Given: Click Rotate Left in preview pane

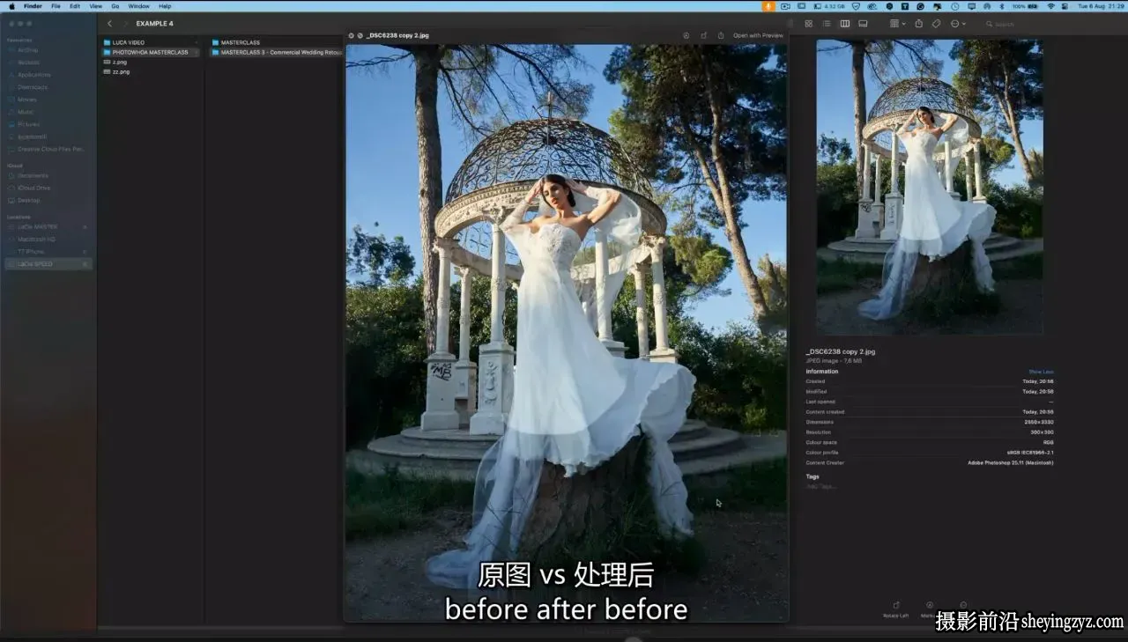Looking at the screenshot, I should (x=895, y=609).
